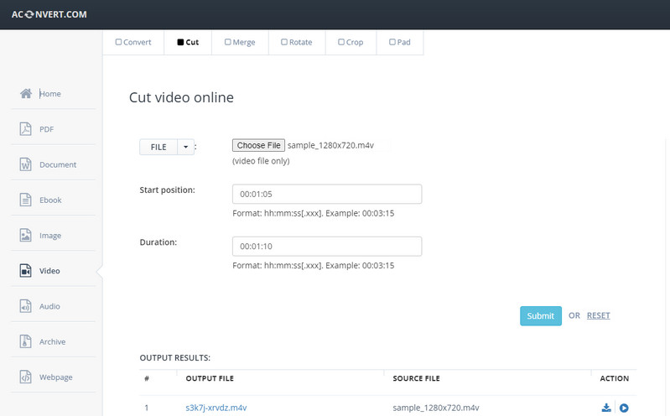
Task: Click the Start position input field
Action: (326, 195)
